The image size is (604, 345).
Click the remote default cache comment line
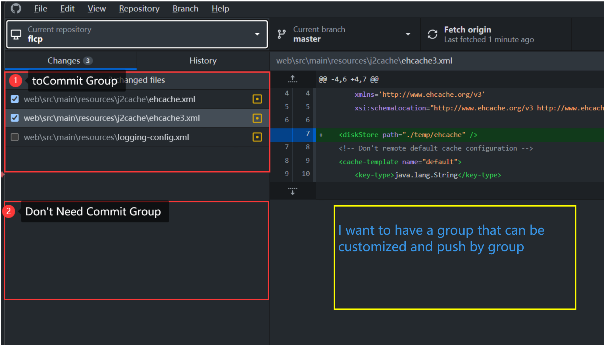436,148
